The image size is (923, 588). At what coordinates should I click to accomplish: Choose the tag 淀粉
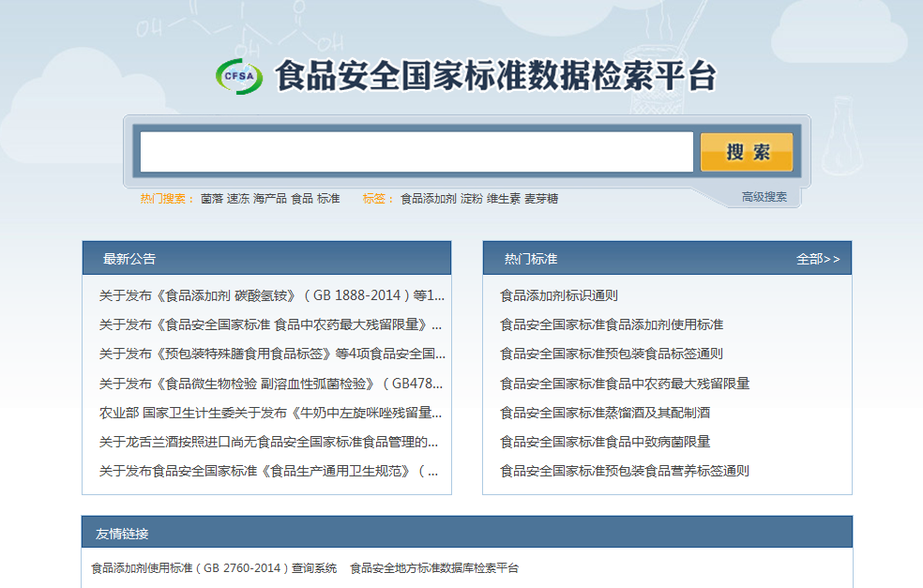tap(472, 199)
